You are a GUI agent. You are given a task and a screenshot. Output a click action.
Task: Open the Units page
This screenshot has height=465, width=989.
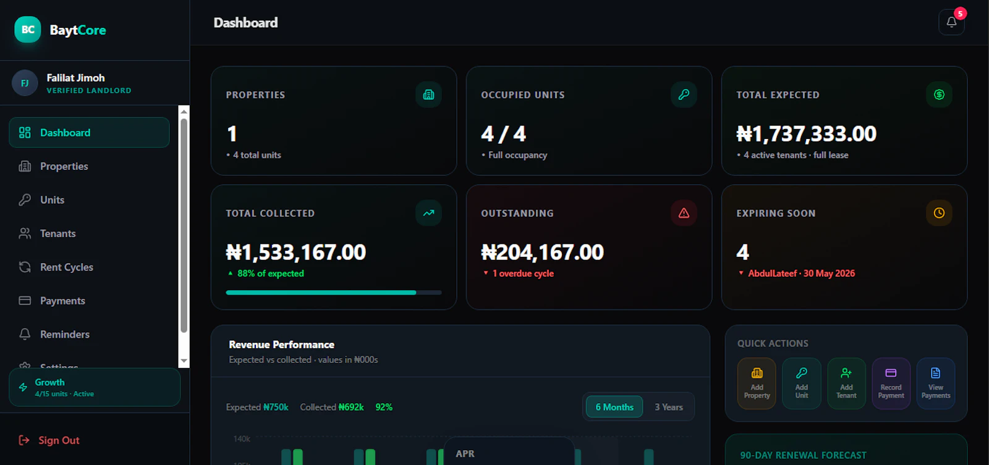click(x=89, y=199)
